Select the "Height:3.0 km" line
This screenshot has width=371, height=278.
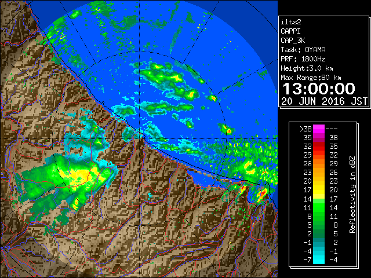[x=307, y=68]
